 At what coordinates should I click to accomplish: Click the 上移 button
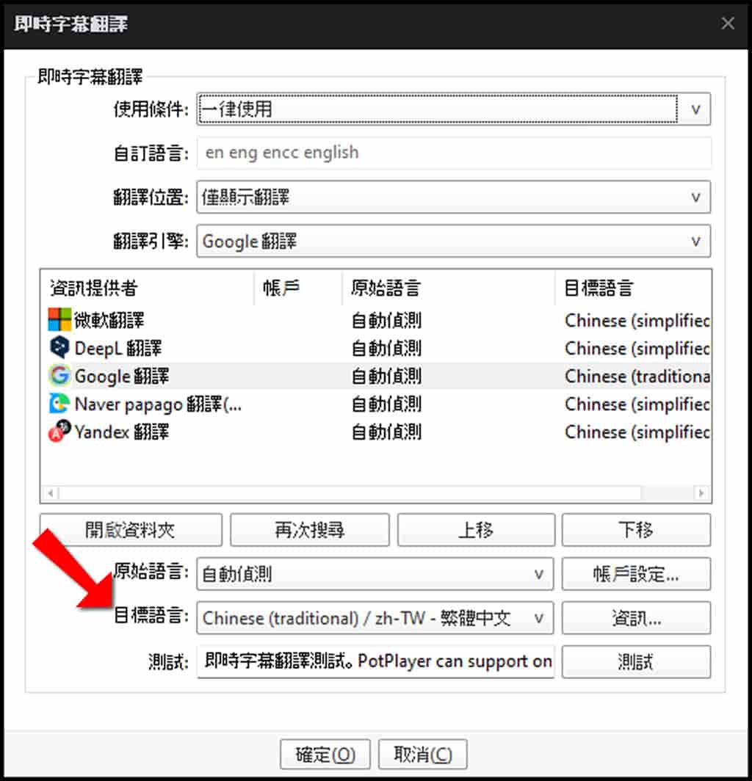476,530
